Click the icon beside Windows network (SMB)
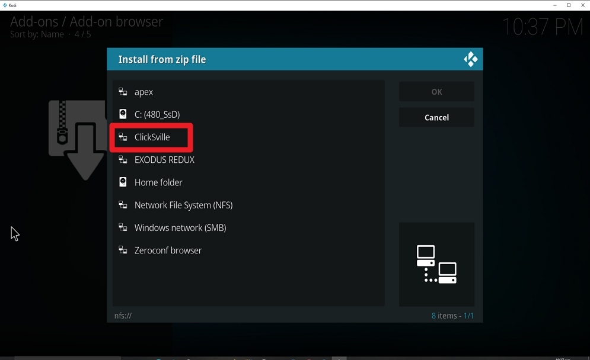This screenshot has height=360, width=590. click(123, 227)
